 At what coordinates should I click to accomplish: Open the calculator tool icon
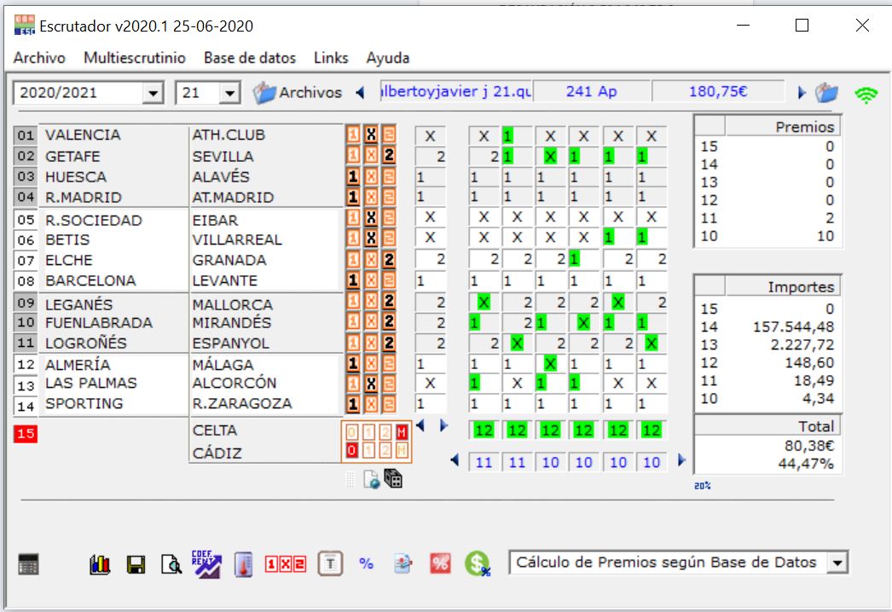point(28,564)
